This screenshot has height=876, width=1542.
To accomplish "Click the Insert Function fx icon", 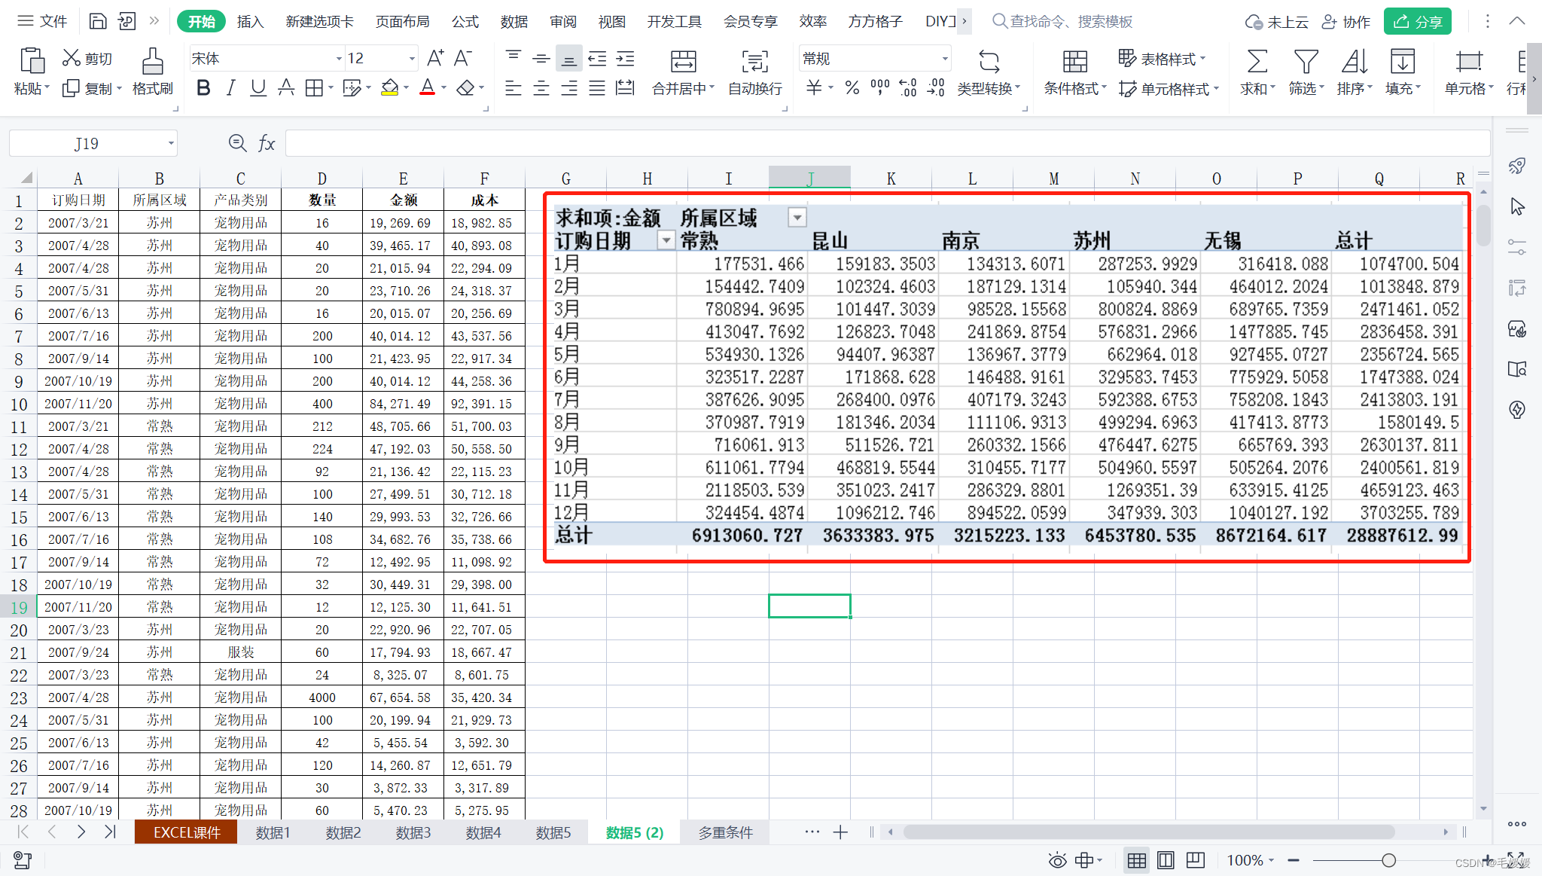I will click(x=267, y=143).
